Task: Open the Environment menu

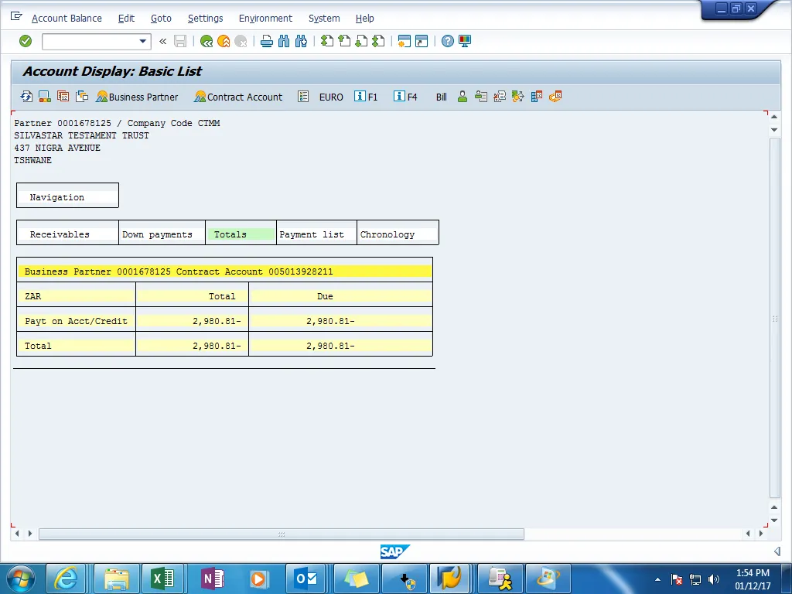Action: point(266,19)
